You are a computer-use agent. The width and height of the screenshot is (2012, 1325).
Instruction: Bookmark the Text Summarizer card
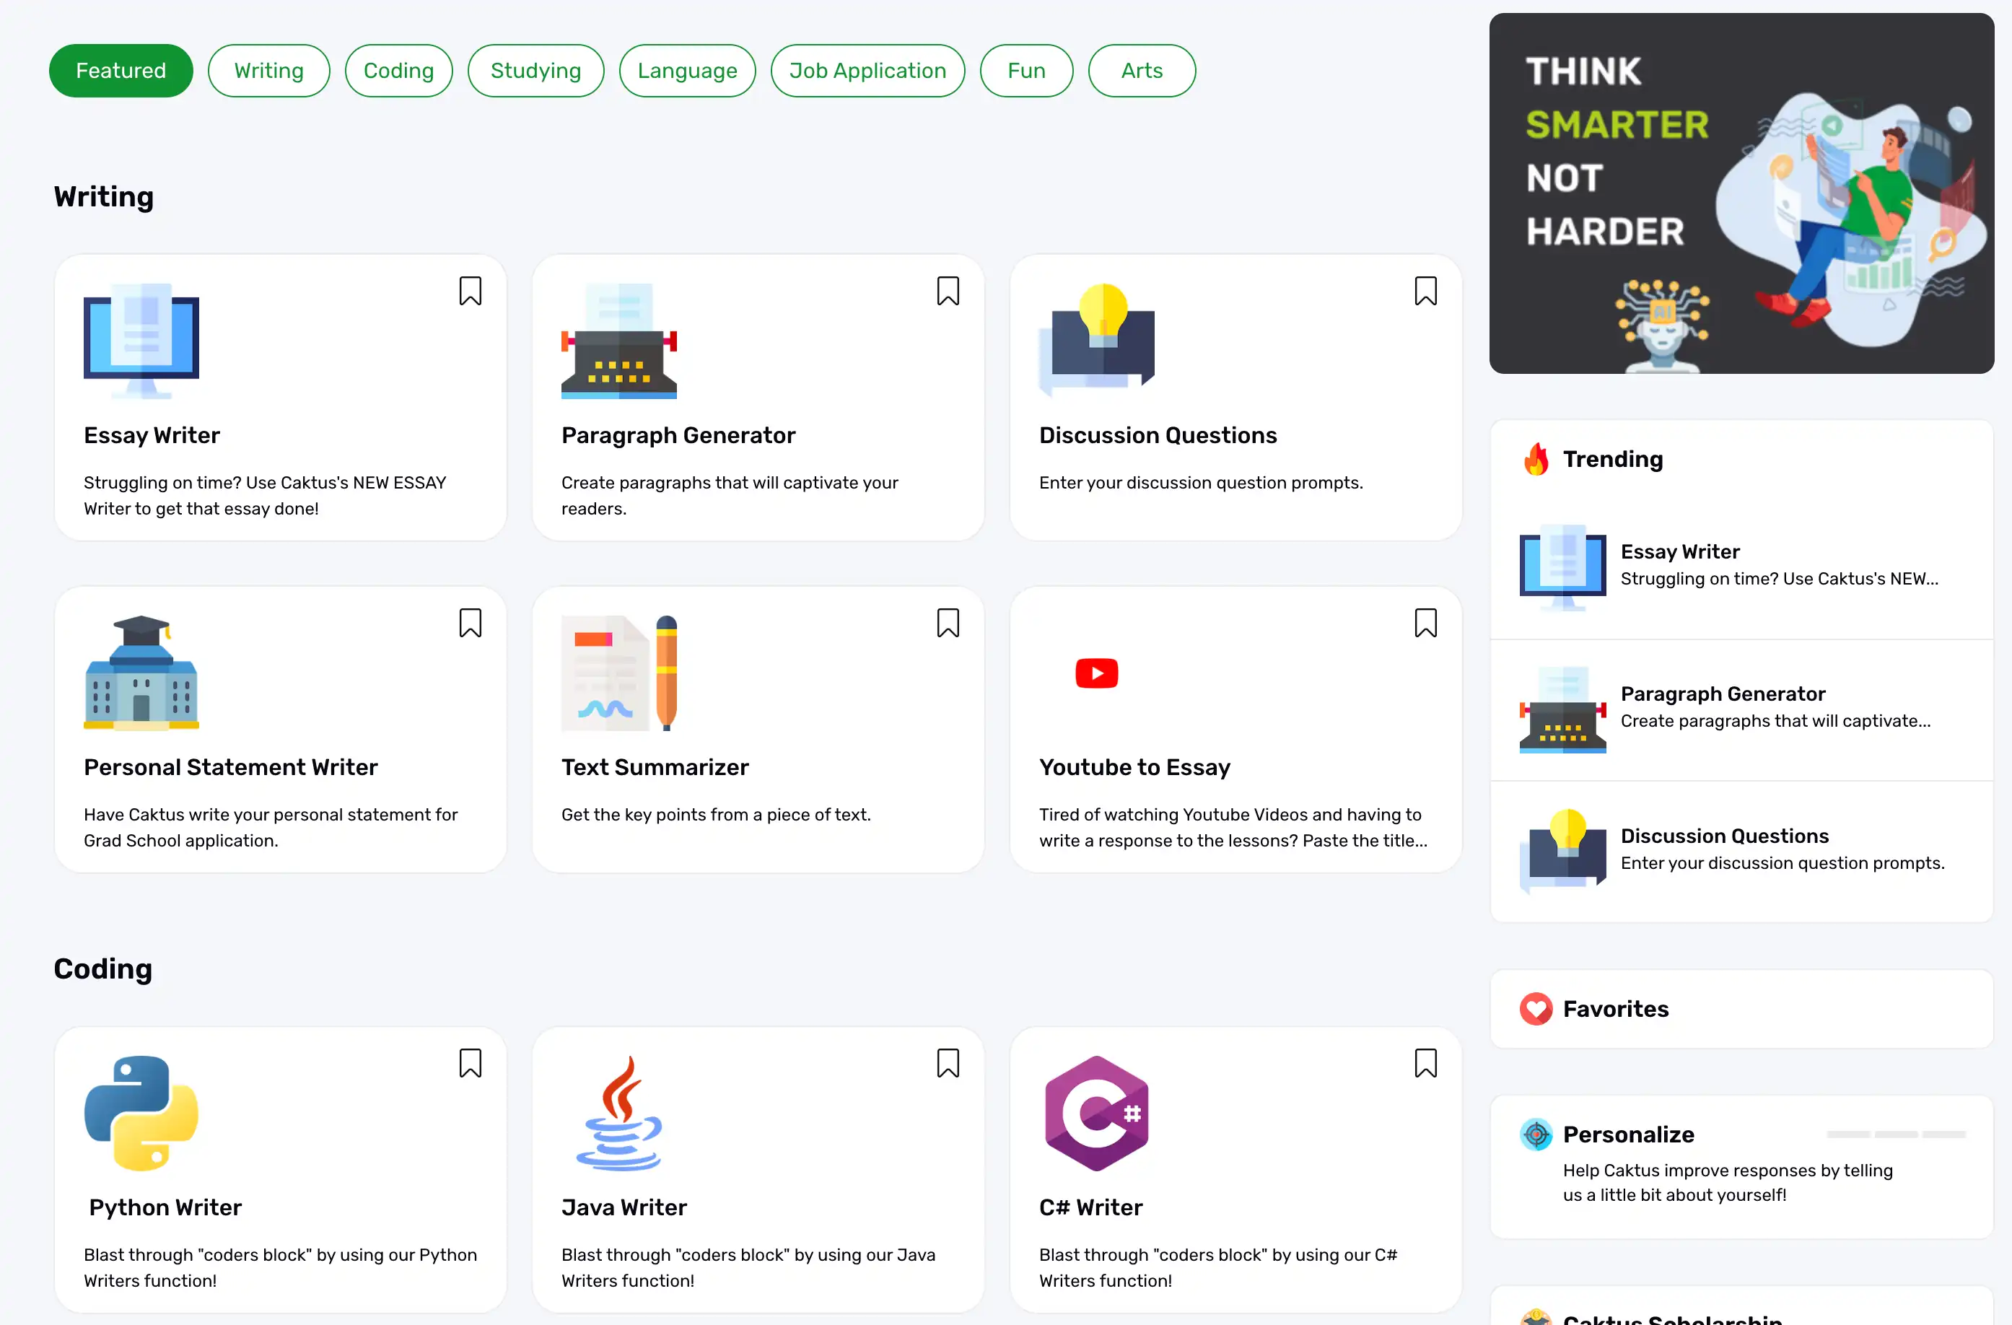tap(948, 624)
